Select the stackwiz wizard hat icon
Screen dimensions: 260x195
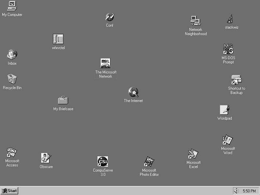pyautogui.click(x=230, y=19)
